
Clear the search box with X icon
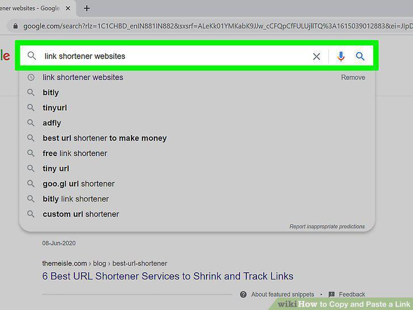(x=317, y=56)
